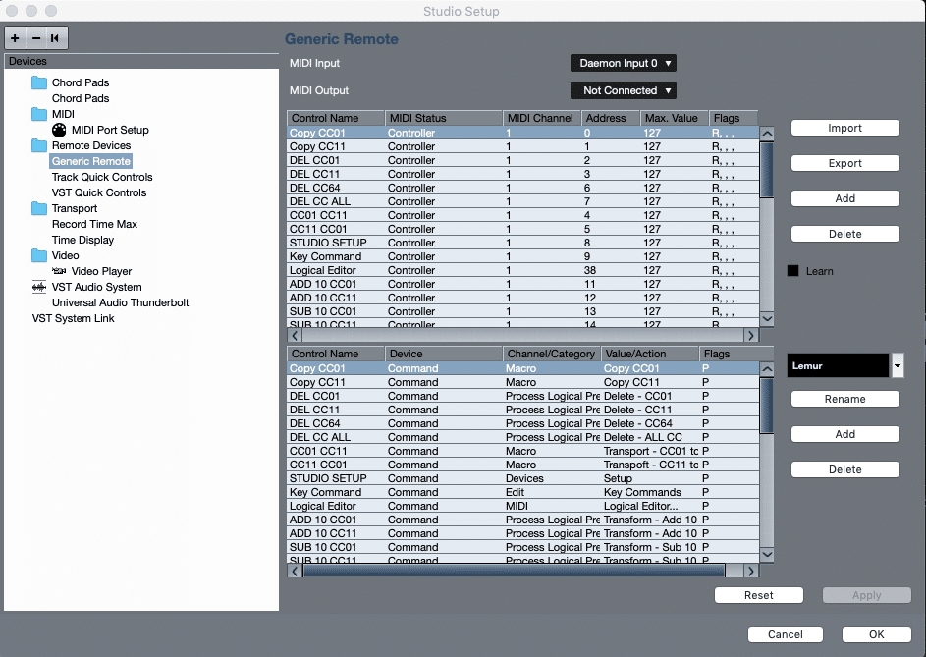This screenshot has height=657, width=926.
Task: Click the upper Add button near Export
Action: tap(845, 199)
